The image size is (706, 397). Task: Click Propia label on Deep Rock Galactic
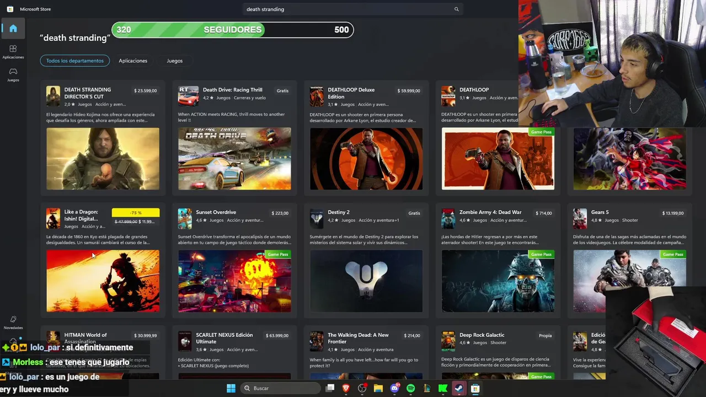pyautogui.click(x=545, y=335)
